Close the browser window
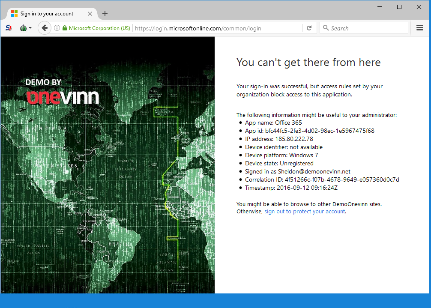This screenshot has width=431, height=308. coord(419,7)
